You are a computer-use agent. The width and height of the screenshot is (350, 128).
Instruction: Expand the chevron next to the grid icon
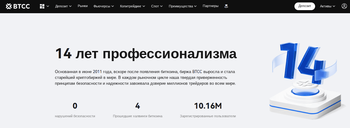tap(48, 6)
